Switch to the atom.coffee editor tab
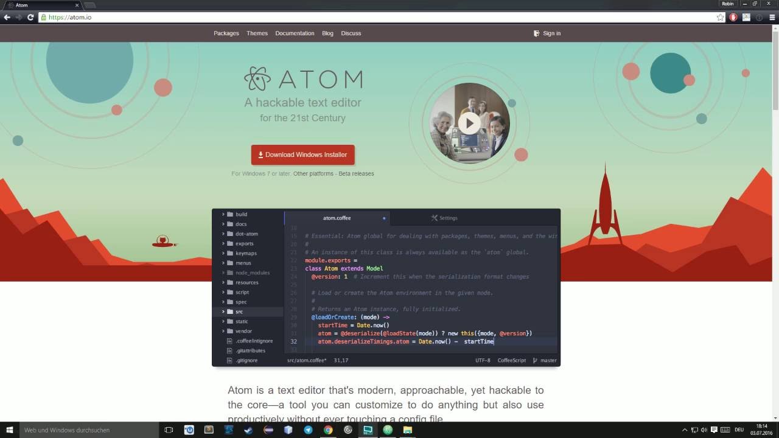The image size is (779, 438). point(337,218)
